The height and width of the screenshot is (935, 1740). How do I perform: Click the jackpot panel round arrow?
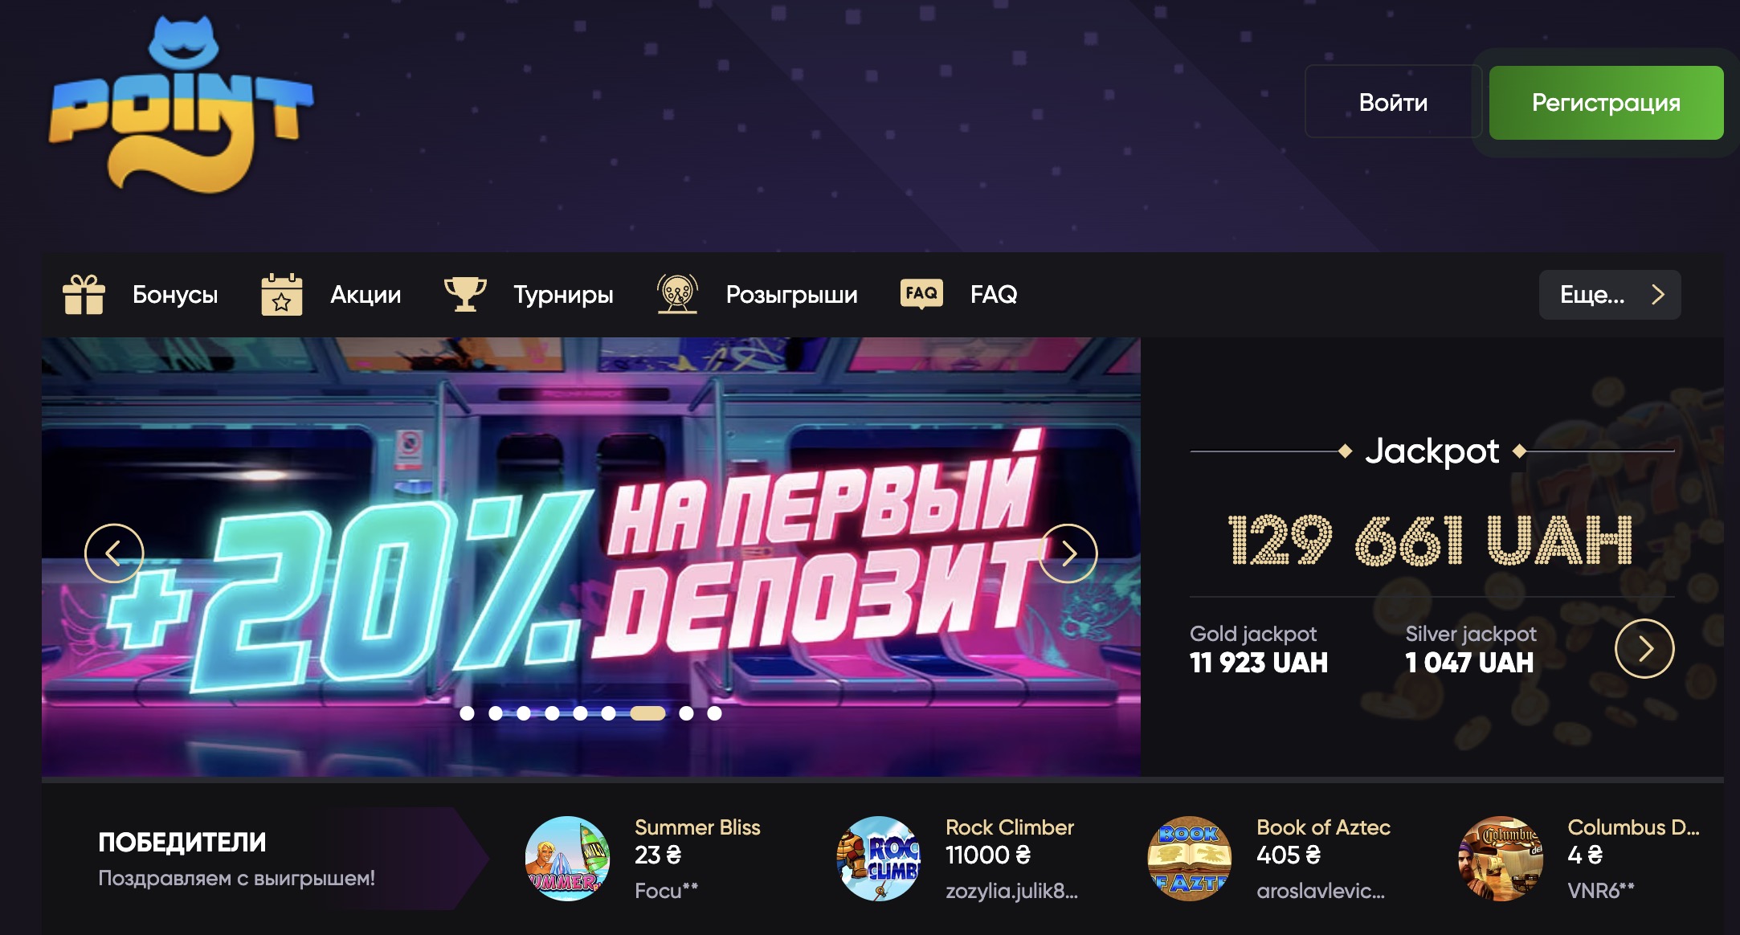point(1644,649)
